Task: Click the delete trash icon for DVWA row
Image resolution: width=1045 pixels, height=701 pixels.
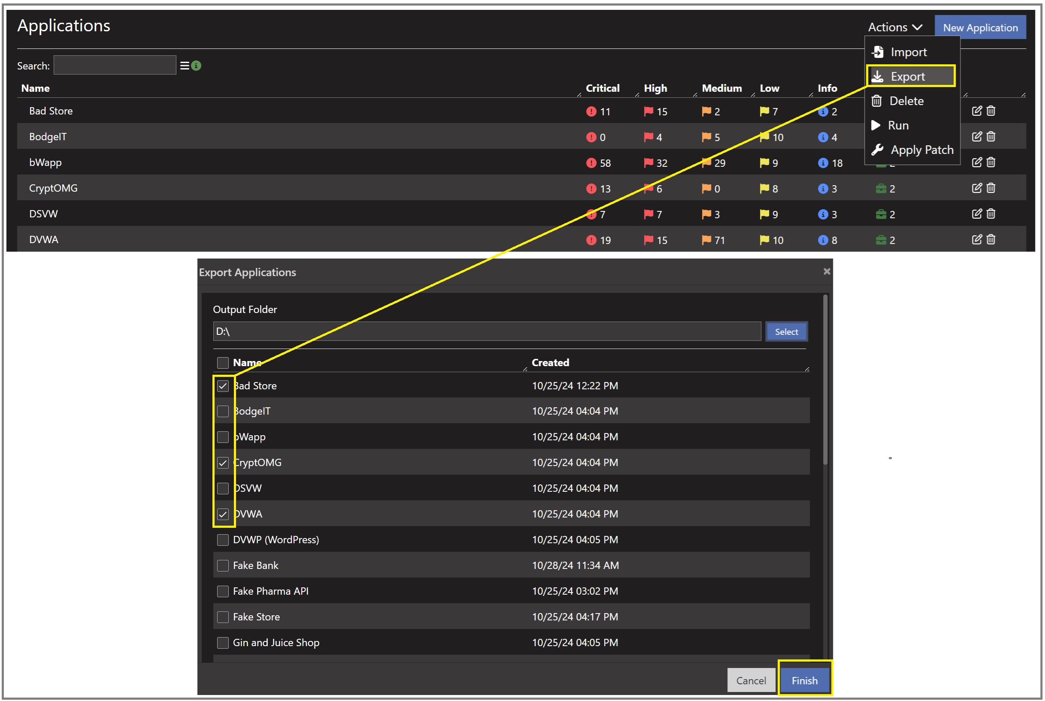Action: [990, 240]
